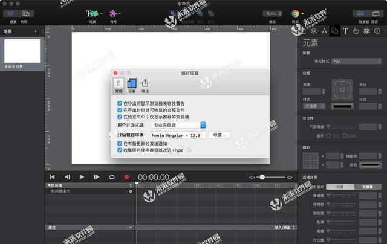Viewport: 387px width, 244px height.
Task: Toggle 收集匿名使用数据 Hype checkbox
Action: tap(119, 150)
